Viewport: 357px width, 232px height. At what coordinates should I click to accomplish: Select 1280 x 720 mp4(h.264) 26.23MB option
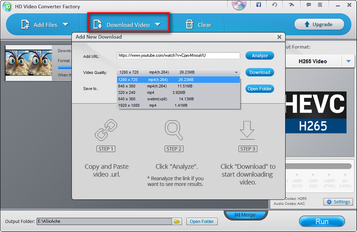click(x=178, y=80)
